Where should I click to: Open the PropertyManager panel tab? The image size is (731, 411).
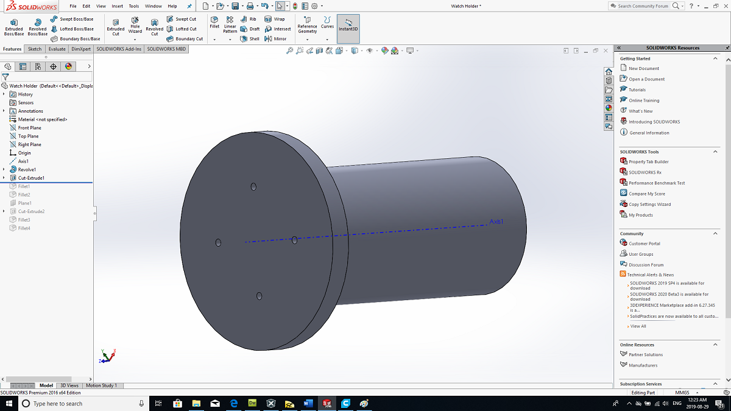pyautogui.click(x=23, y=66)
